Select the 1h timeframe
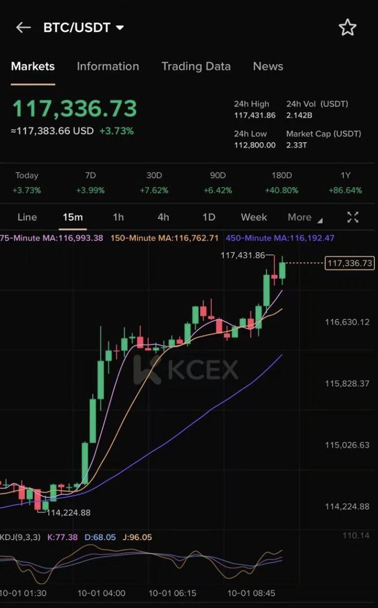 click(x=118, y=217)
